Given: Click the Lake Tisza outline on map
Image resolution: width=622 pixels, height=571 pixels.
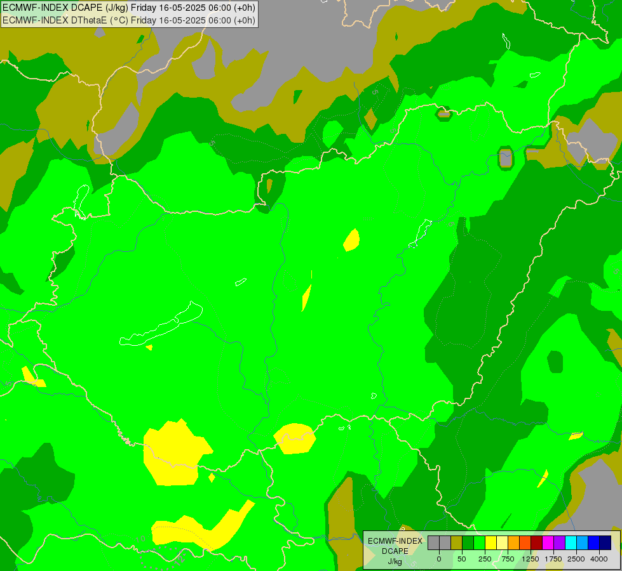Looking at the screenshot, I should [420, 233].
